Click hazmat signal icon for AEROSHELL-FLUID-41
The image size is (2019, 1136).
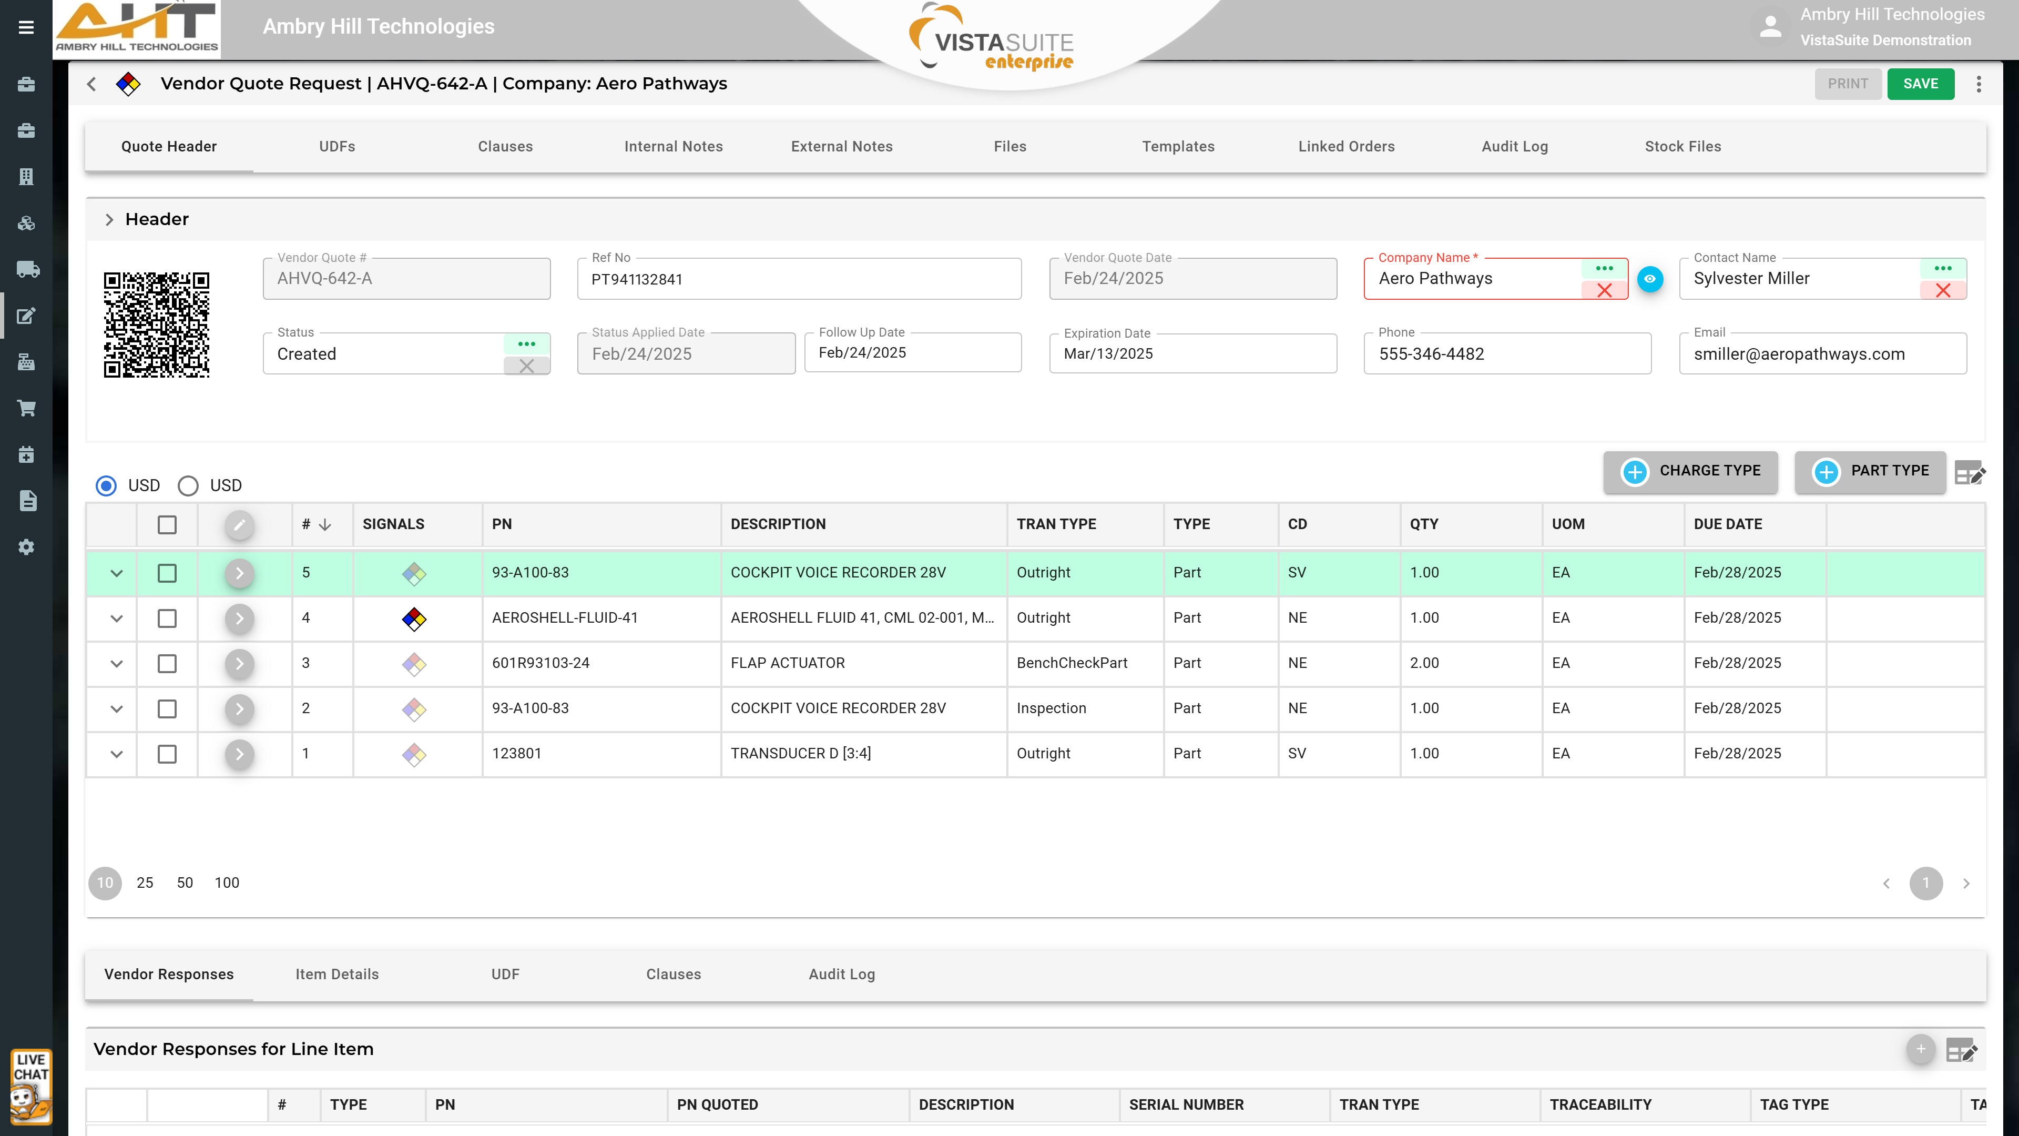coord(414,618)
